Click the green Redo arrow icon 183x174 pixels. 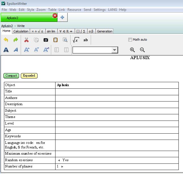coord(16,40)
